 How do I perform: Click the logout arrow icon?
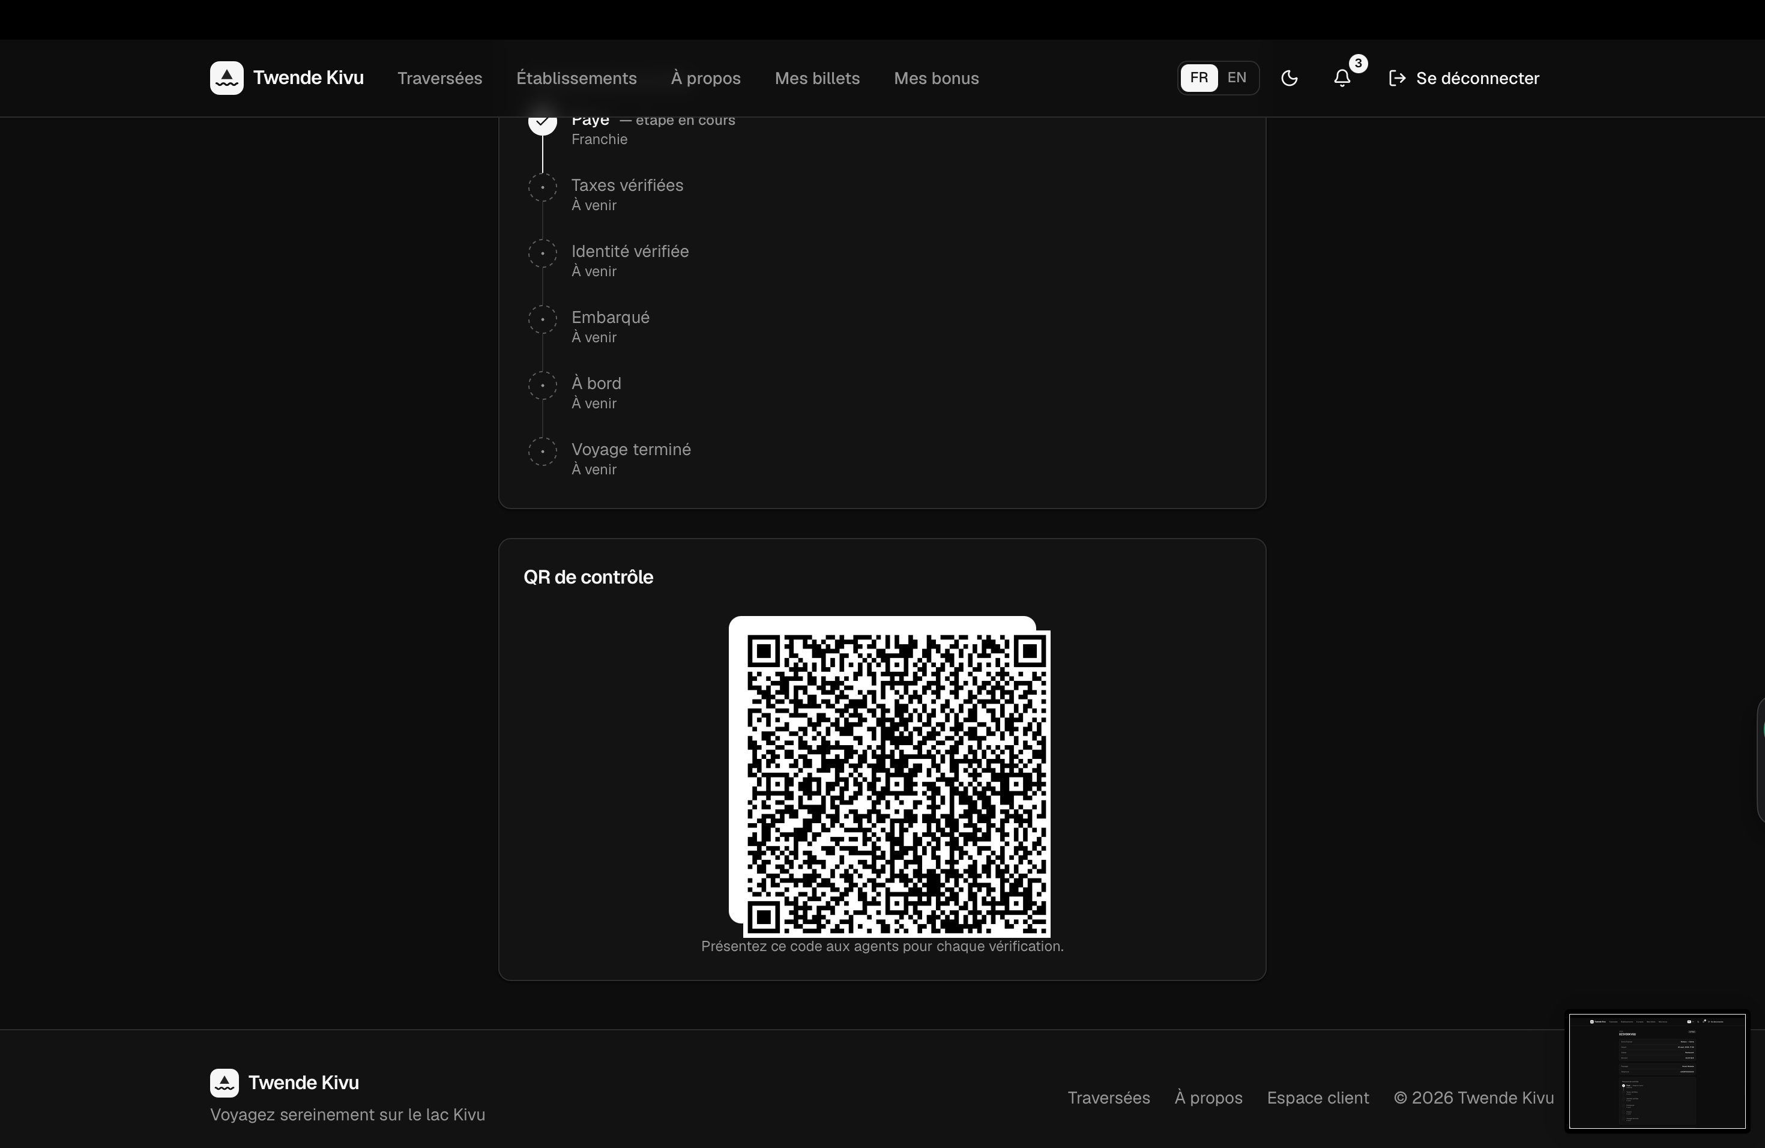(1397, 78)
